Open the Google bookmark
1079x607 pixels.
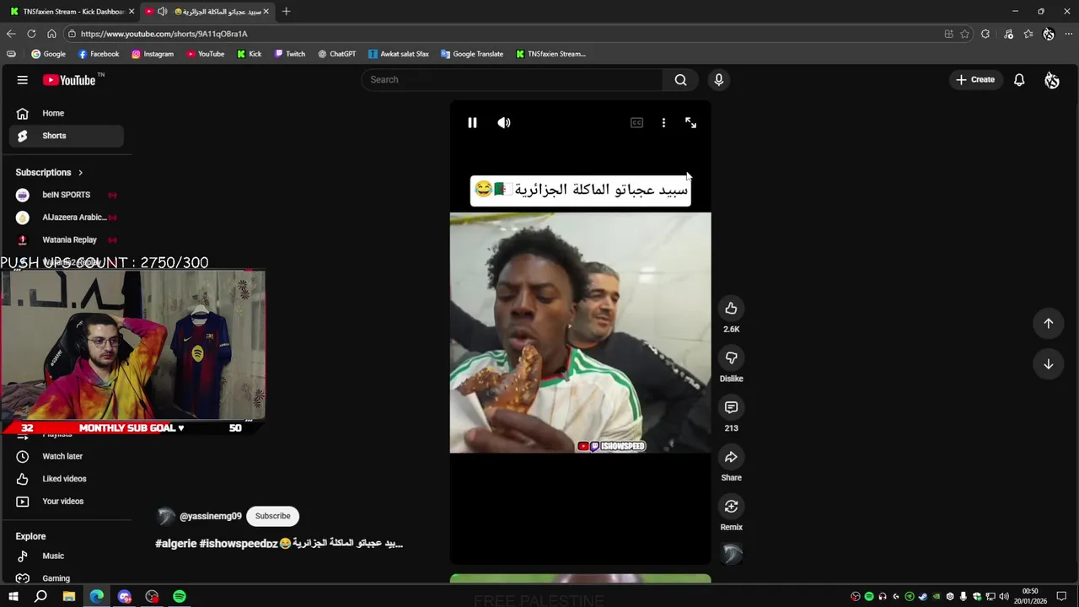(x=48, y=54)
